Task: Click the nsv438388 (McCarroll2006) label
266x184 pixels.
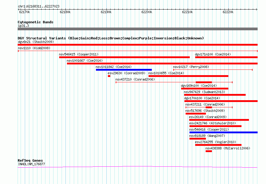Action: (228, 148)
